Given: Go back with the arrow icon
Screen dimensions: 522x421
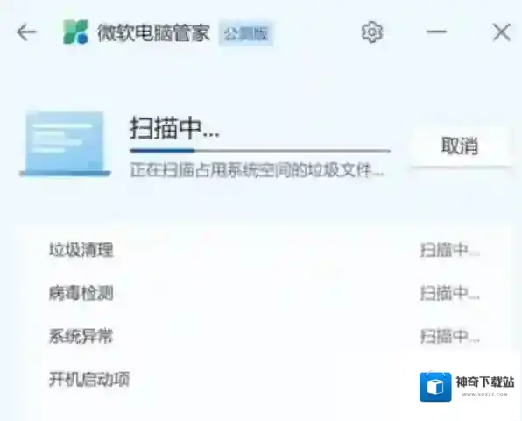Looking at the screenshot, I should [26, 32].
